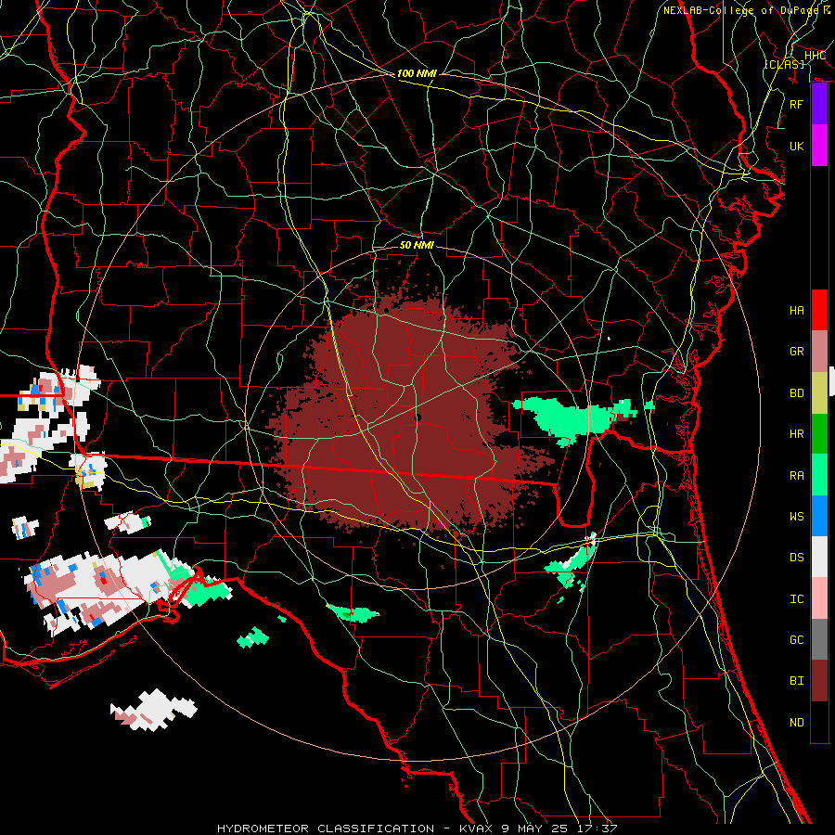Viewport: 835px width, 835px height.
Task: Click the DS legend label
Action: [x=797, y=558]
